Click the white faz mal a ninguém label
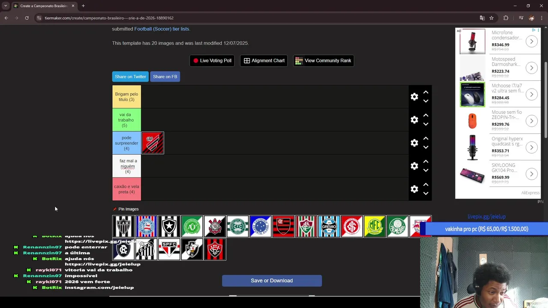The height and width of the screenshot is (308, 548). coord(126,166)
